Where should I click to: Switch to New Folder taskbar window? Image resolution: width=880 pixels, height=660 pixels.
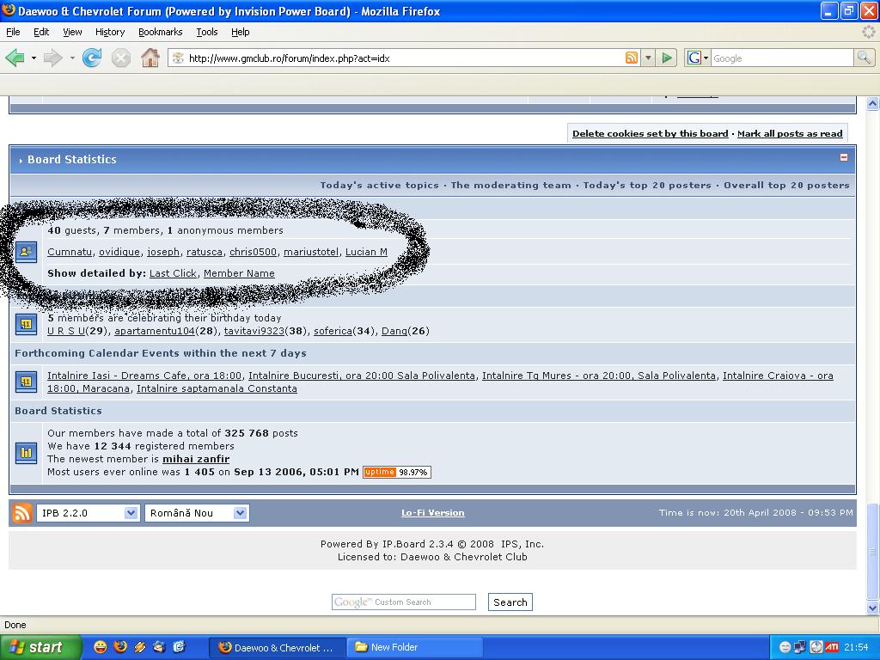pos(414,647)
